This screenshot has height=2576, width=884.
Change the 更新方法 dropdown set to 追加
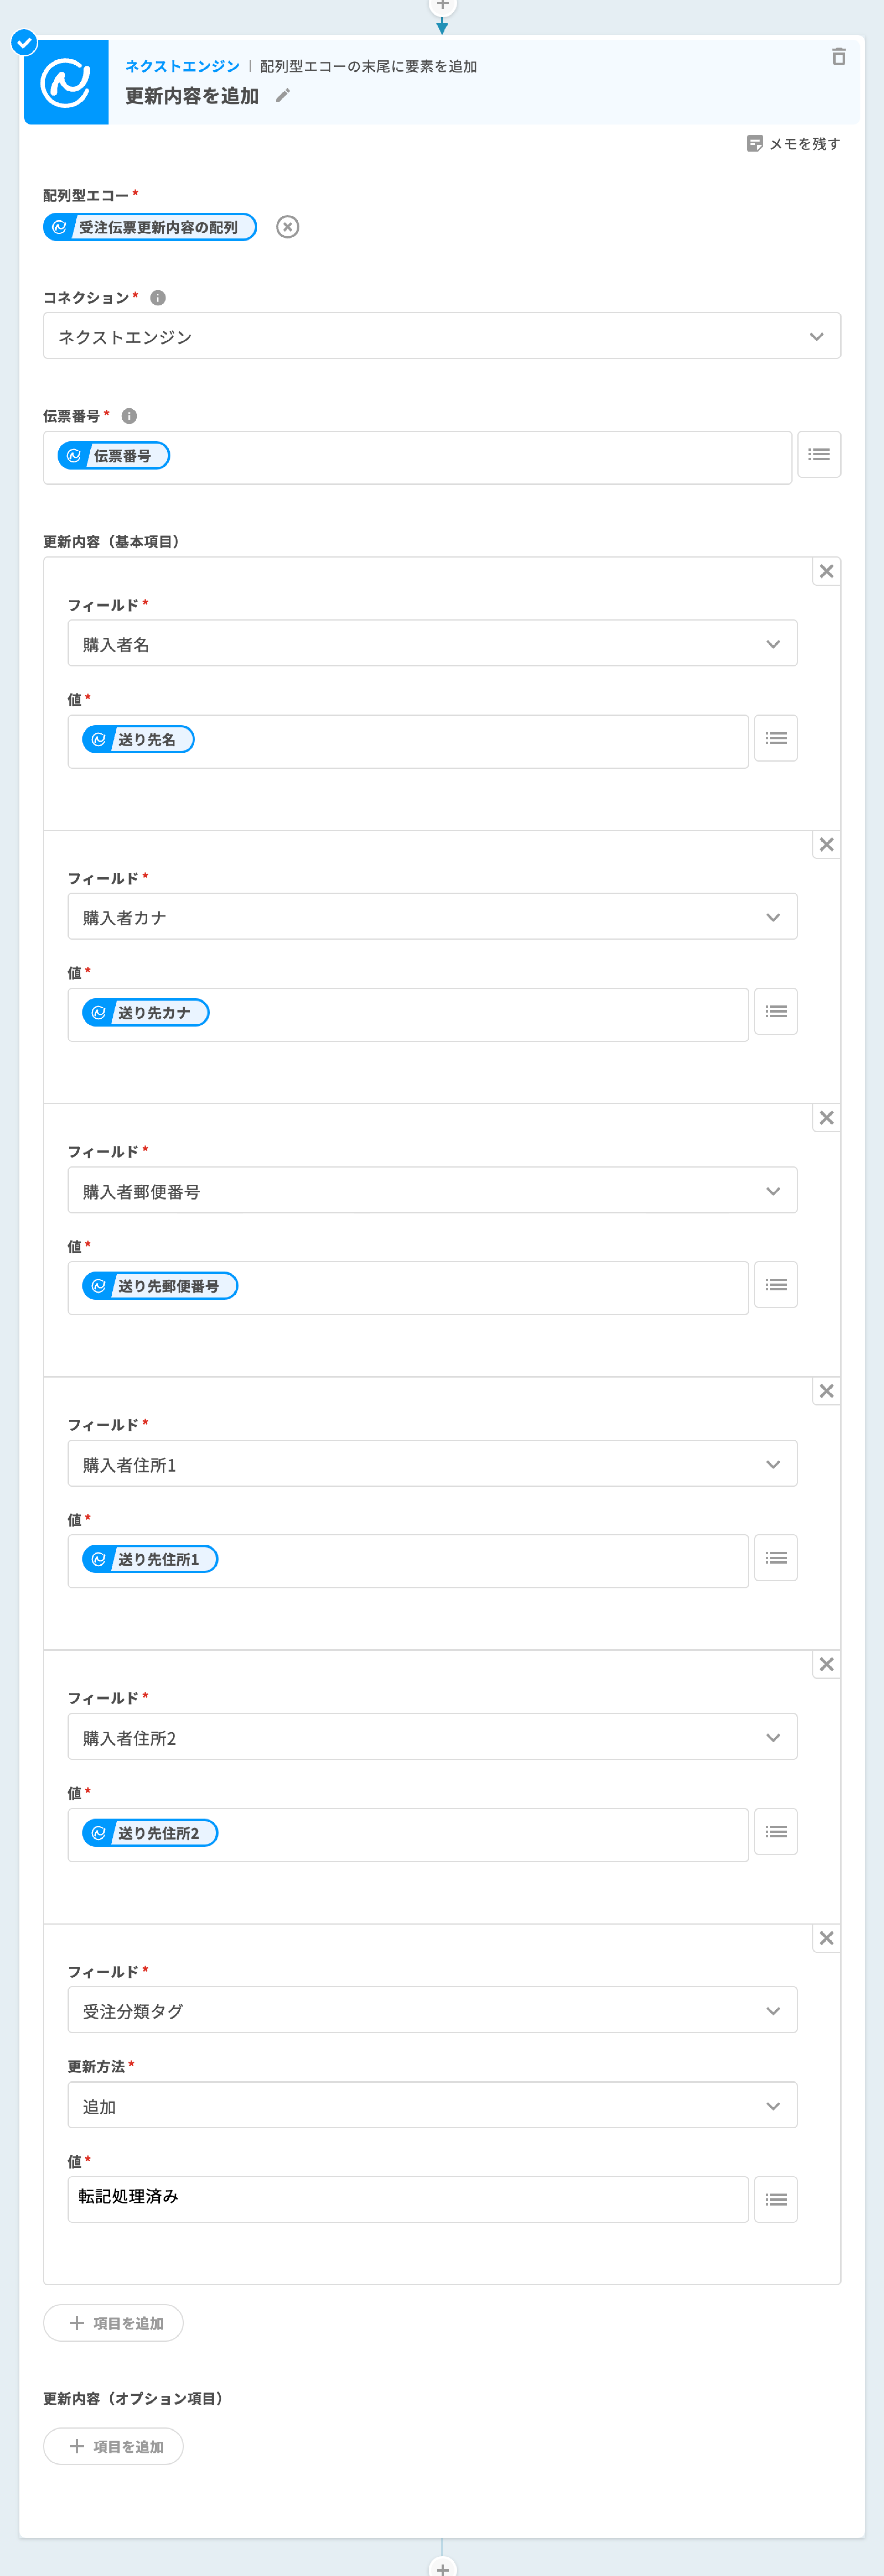(432, 2106)
